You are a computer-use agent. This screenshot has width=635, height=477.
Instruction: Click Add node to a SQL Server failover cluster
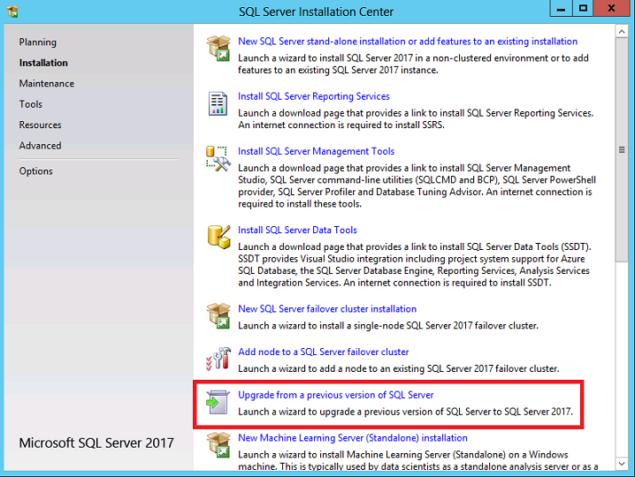tap(323, 352)
